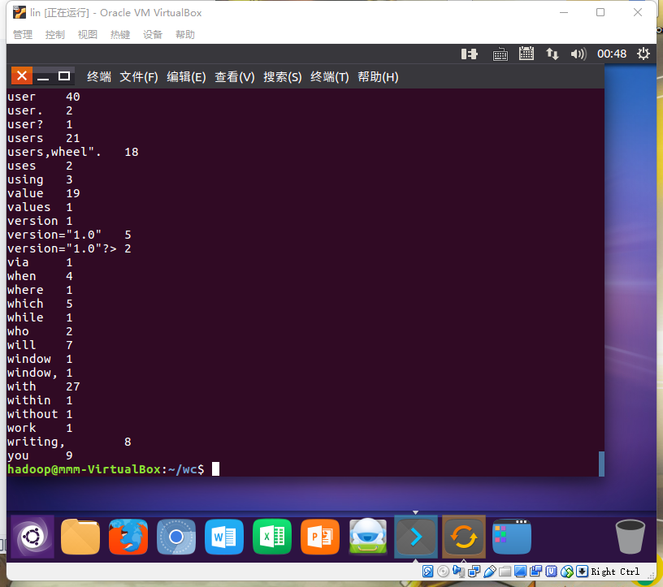This screenshot has width=663, height=587.
Task: Open the VirtualBox 帮助 menu
Action: click(185, 35)
